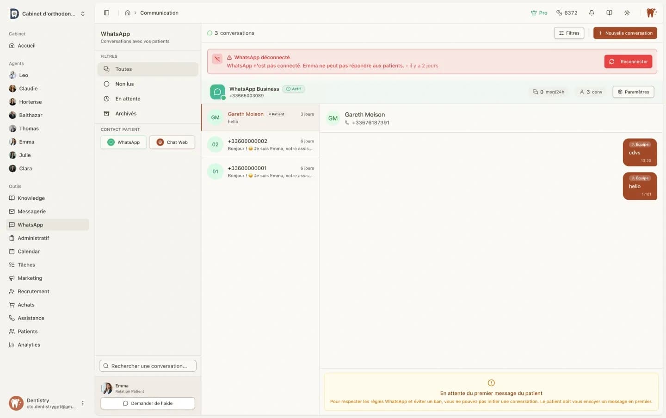Open the home breadcrumb icon
Screen dimensions: 666x418
[x=128, y=13]
